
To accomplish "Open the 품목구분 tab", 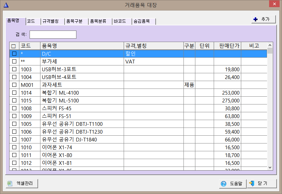I will [76, 21].
